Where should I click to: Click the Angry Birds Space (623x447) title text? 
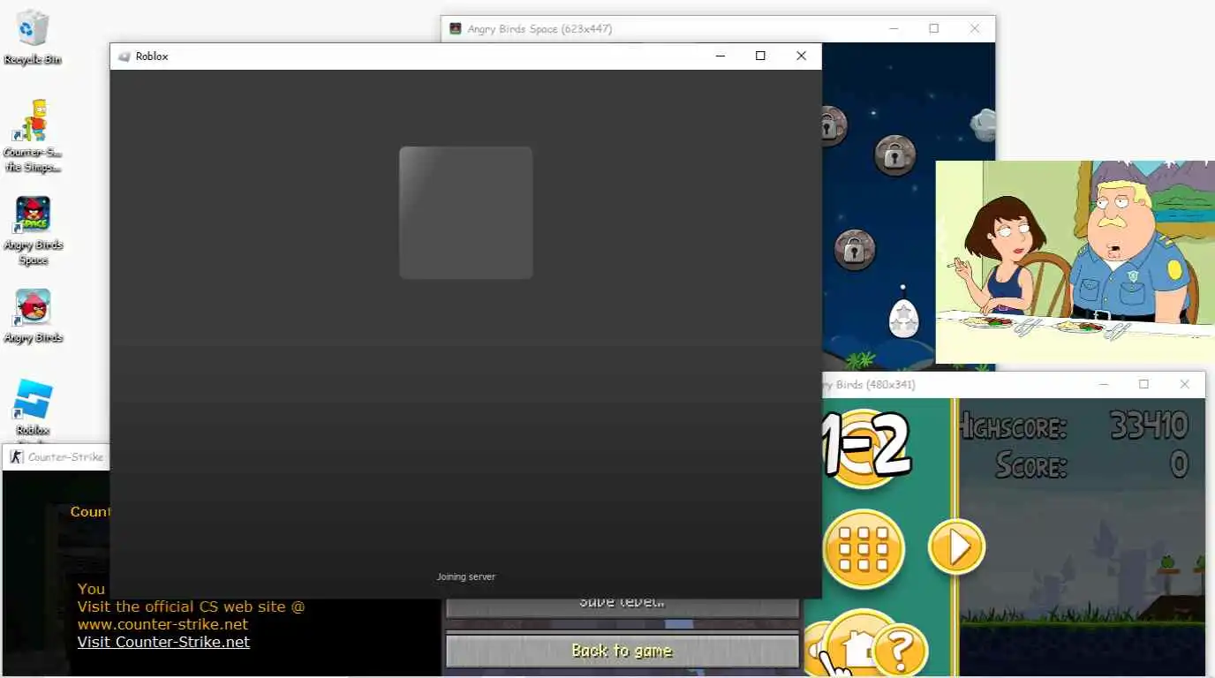coord(540,28)
